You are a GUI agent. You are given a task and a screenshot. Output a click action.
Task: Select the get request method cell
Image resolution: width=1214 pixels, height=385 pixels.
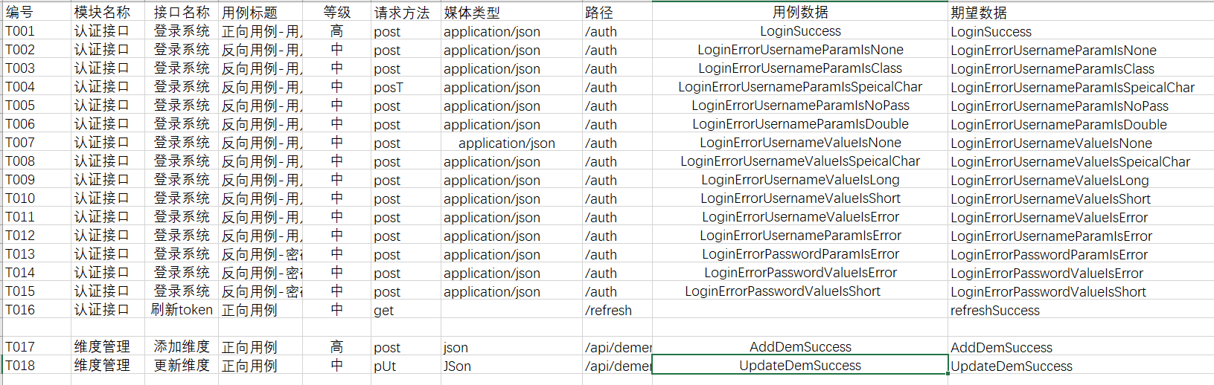[x=383, y=310]
